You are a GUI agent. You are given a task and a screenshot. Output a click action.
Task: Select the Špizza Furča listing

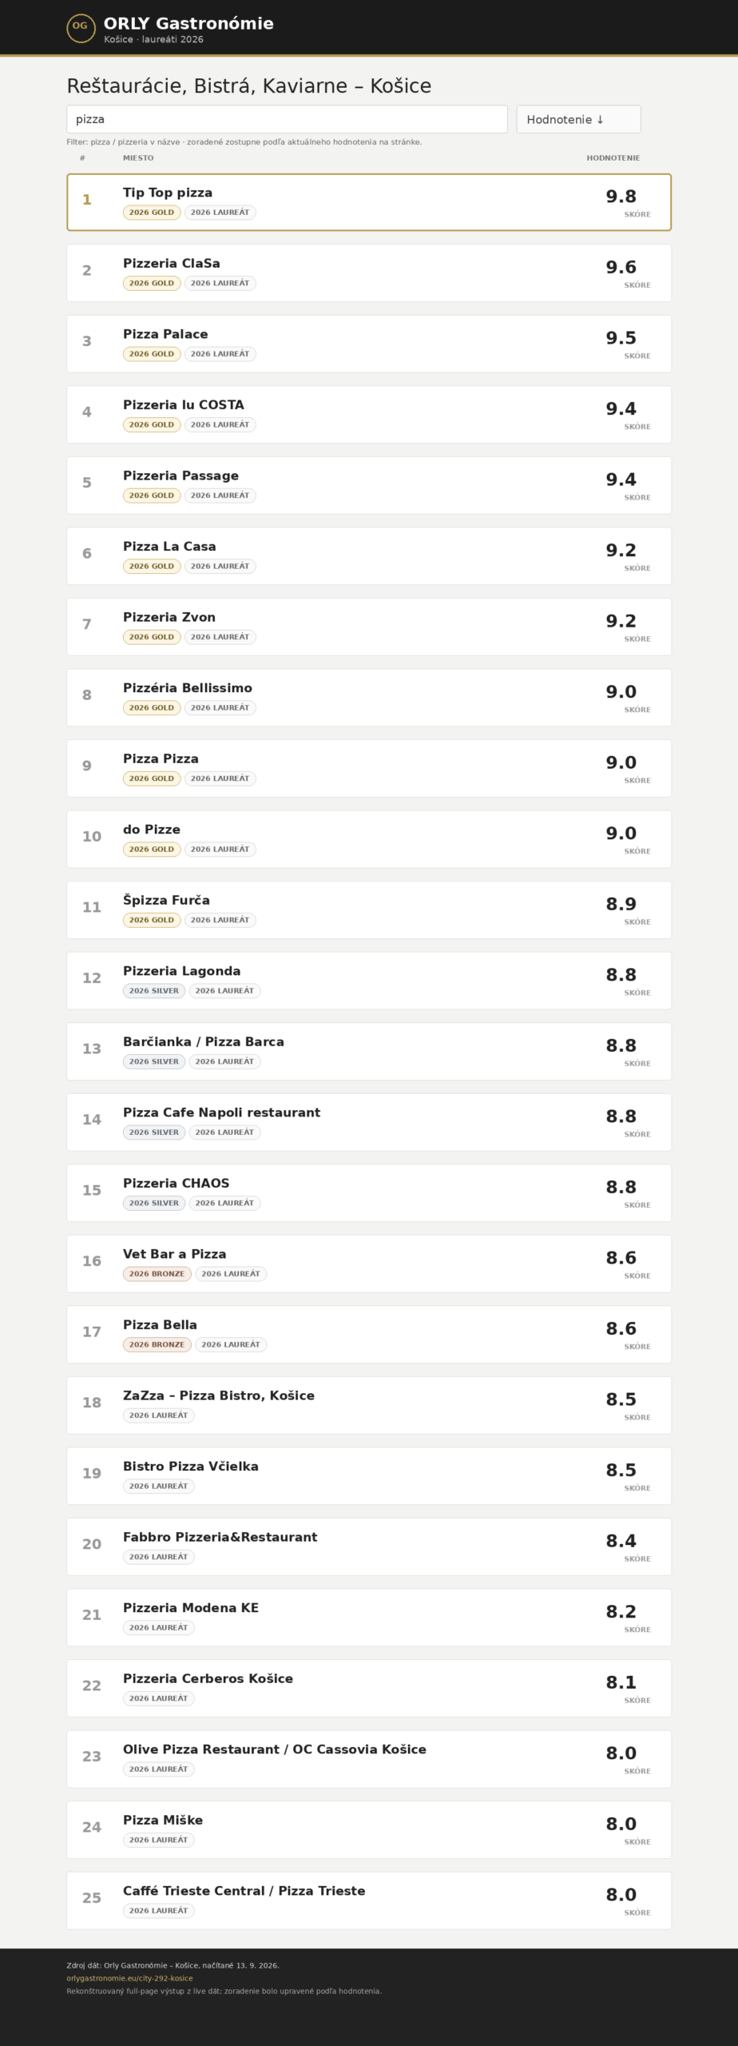(369, 910)
